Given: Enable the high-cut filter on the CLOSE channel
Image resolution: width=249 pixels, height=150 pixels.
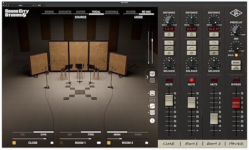Looking at the screenshot, I should [x=169, y=43].
